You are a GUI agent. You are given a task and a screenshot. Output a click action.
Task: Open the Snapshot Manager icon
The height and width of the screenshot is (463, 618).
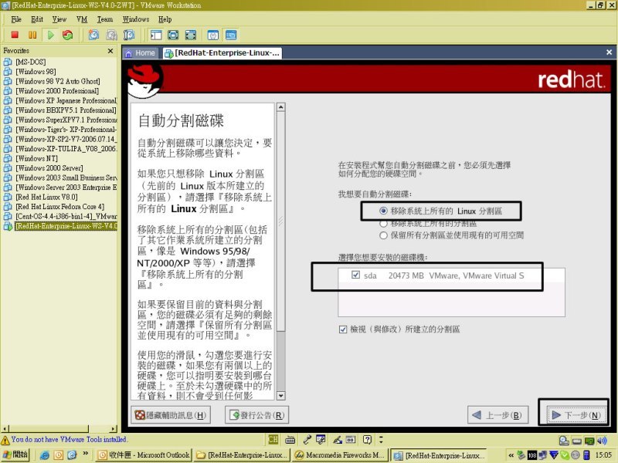click(129, 35)
